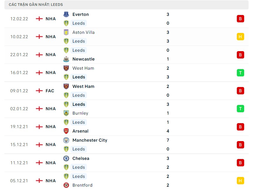Select the match dated 16.01.22

click(x=19, y=73)
